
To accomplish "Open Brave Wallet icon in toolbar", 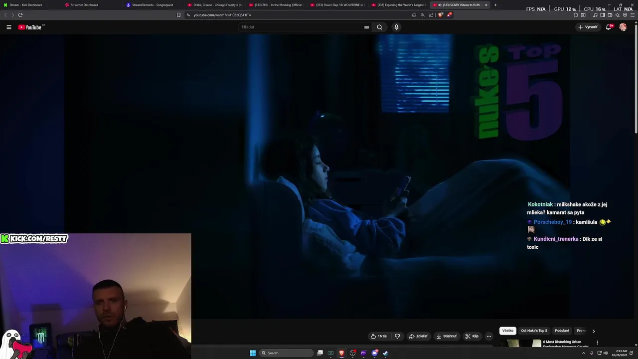I will point(610,15).
